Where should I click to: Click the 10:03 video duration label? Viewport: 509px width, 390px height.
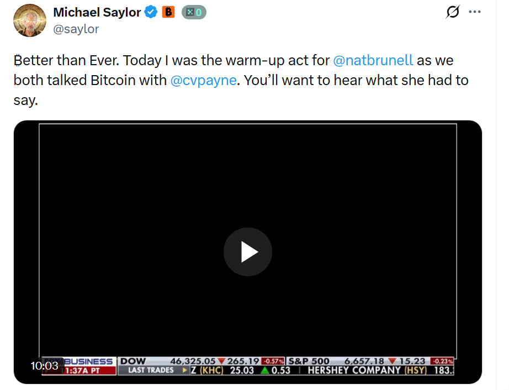[x=44, y=366]
